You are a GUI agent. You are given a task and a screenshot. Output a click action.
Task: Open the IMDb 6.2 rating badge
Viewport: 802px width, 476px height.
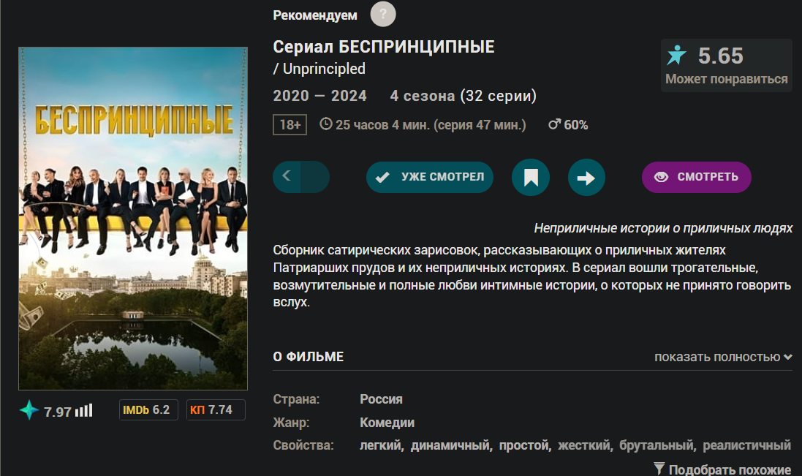148,410
